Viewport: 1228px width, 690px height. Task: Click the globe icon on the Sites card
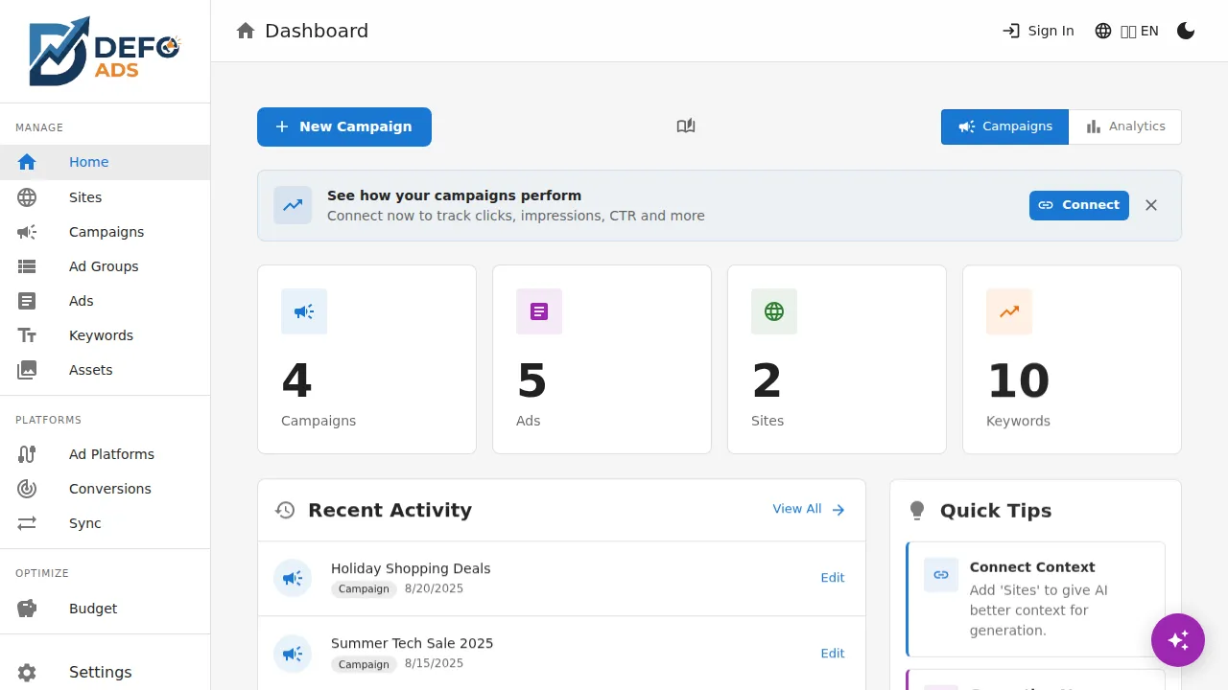point(774,311)
